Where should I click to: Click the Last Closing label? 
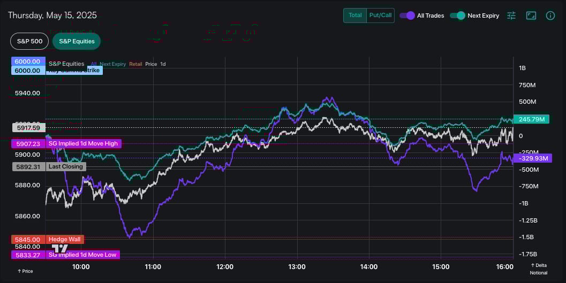tap(66, 166)
